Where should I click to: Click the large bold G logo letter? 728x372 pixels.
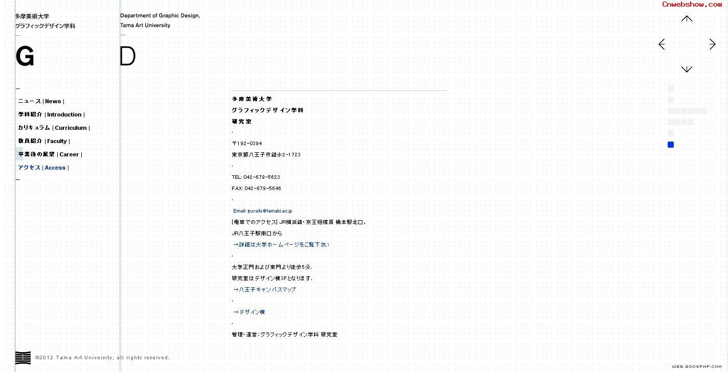(25, 57)
